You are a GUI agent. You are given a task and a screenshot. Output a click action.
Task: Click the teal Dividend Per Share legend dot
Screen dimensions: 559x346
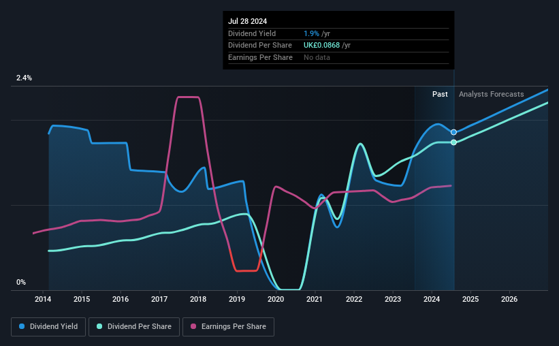click(99, 326)
